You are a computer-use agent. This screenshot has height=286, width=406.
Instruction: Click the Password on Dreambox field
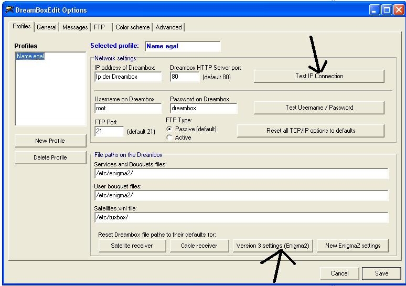point(204,108)
